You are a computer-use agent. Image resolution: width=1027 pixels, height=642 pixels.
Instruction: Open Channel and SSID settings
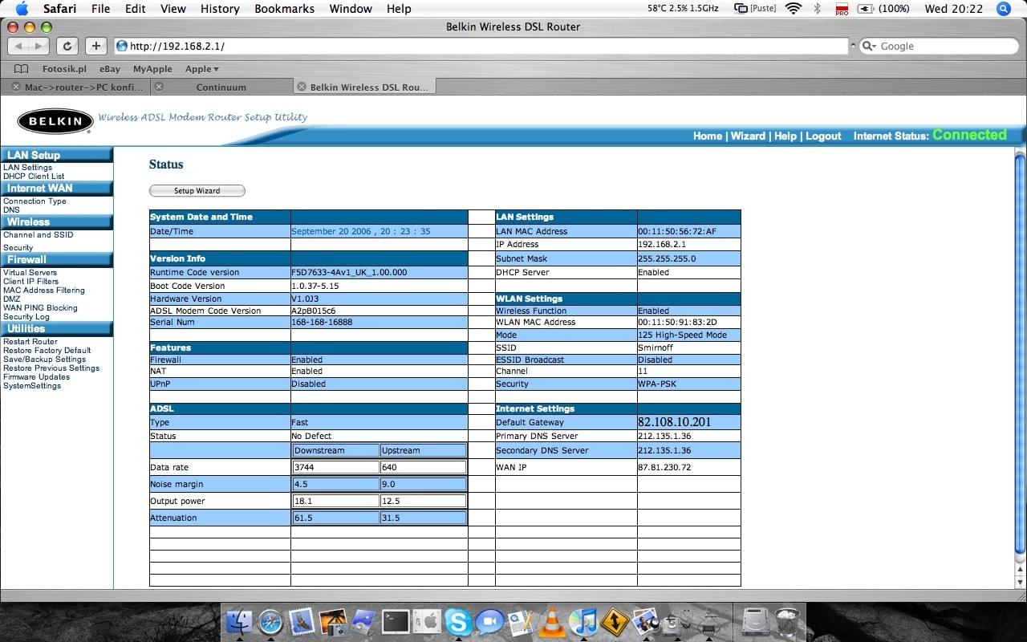coord(38,235)
